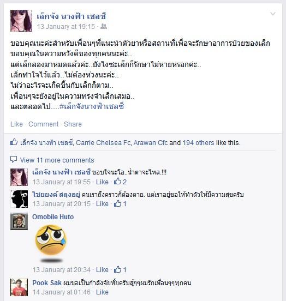Click the post author's profile picture
Screen dimensions: 286x301
click(x=21, y=21)
